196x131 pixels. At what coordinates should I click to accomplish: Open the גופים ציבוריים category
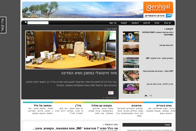tap(164, 105)
